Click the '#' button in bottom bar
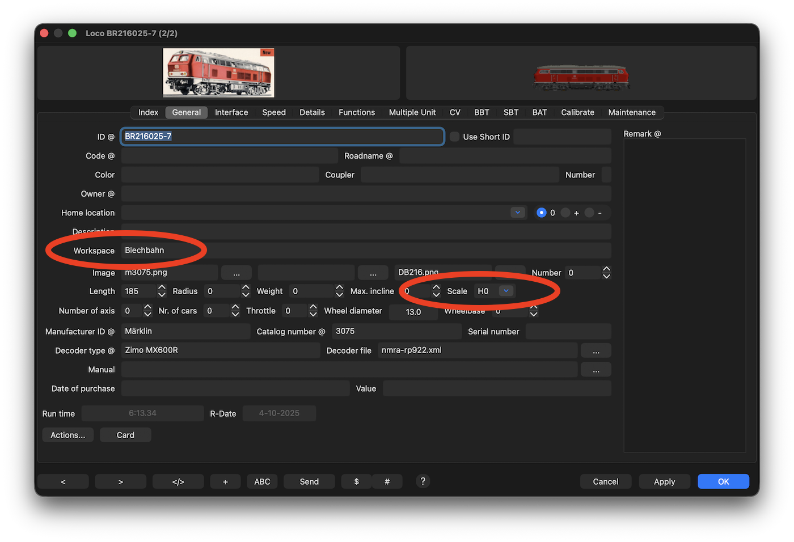Viewport: 794px width, 542px height. point(387,481)
